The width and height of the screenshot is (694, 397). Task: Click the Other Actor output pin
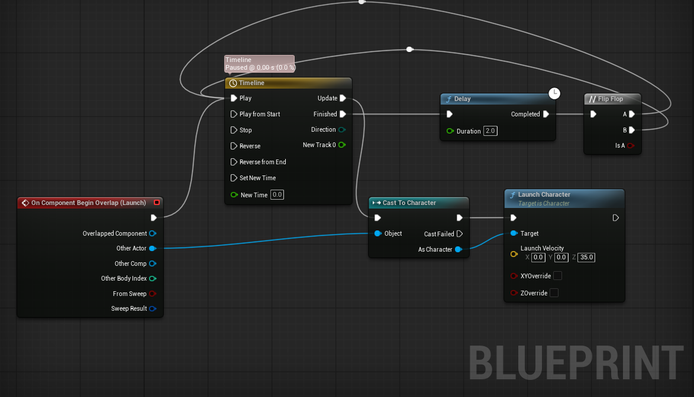(153, 249)
